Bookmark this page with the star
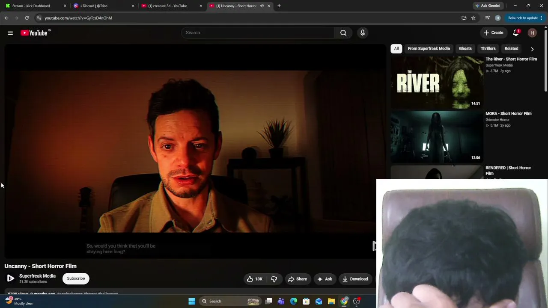 tap(473, 18)
